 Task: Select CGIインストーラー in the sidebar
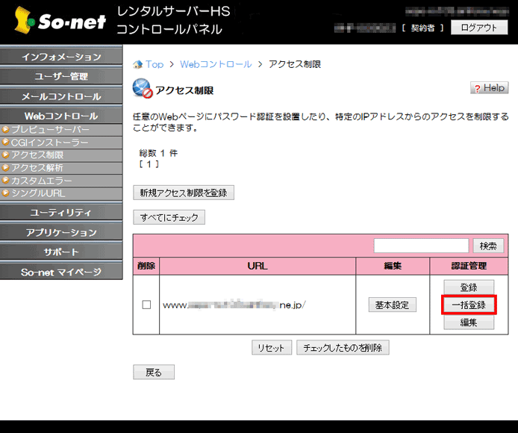49,143
